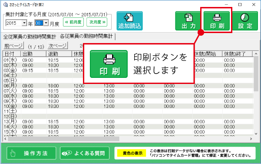Click the yellow 黄色の表示 legend swatch

click(x=132, y=153)
